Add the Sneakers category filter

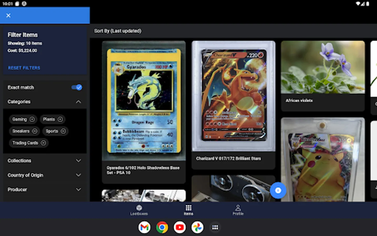25,131
